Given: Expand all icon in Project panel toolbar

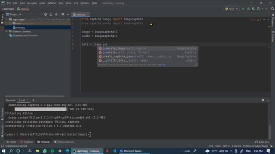Looking at the screenshot, I should coord(51,15).
